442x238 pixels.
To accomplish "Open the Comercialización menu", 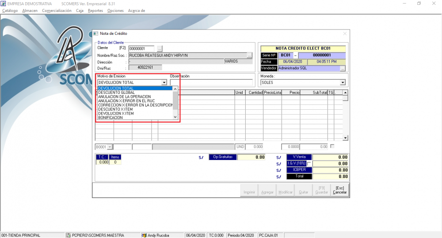I will pos(57,11).
